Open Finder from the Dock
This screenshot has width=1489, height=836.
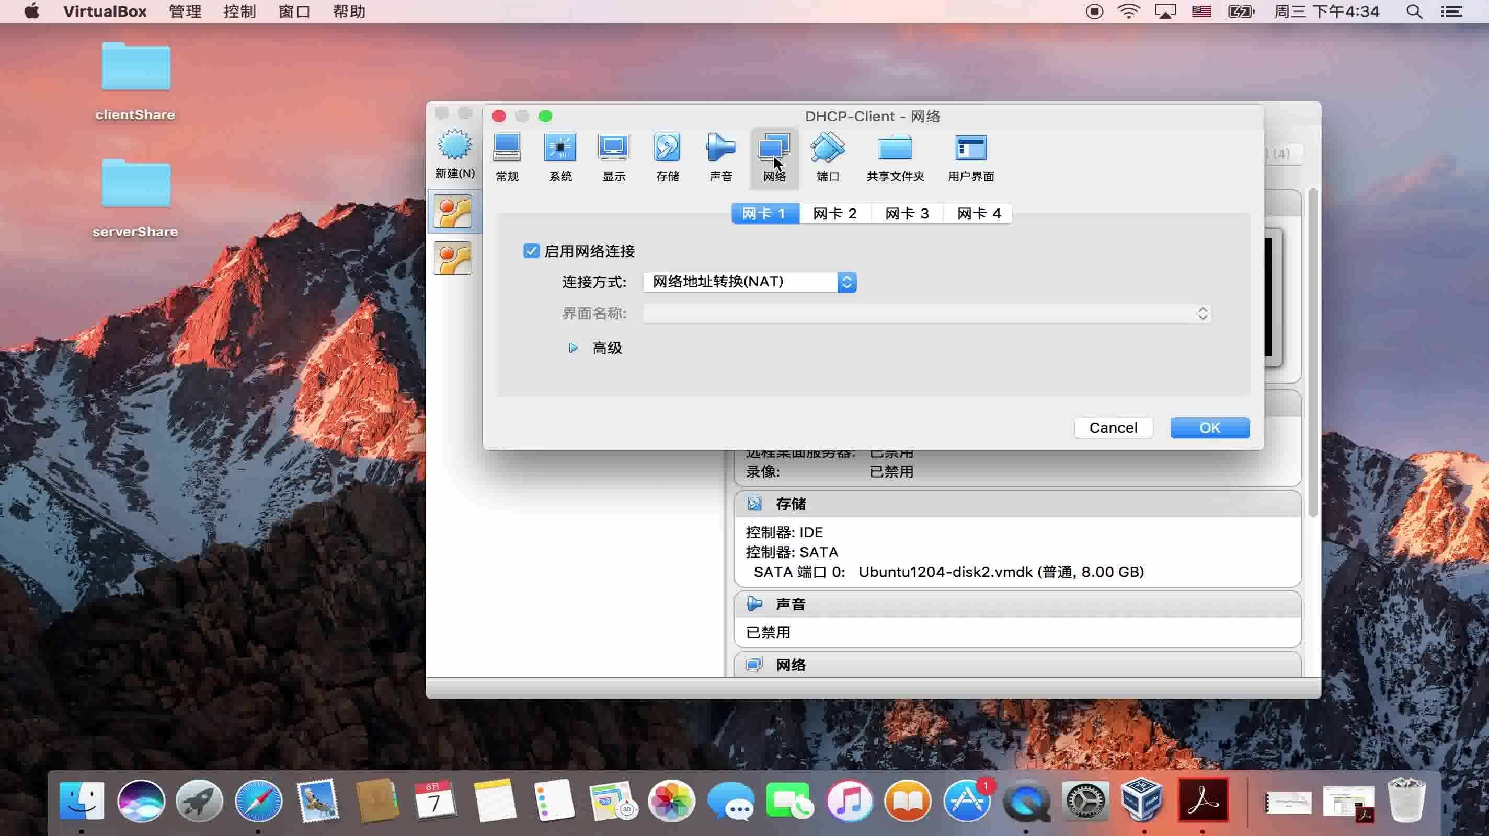(82, 801)
